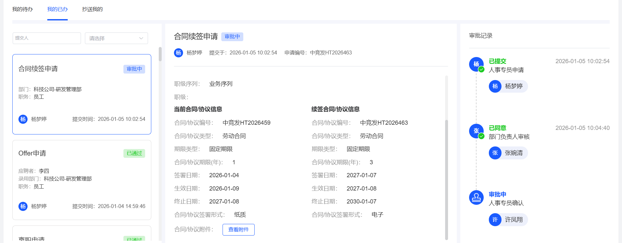
Task: Select the 合同续签申请 list card
Action: [82, 94]
